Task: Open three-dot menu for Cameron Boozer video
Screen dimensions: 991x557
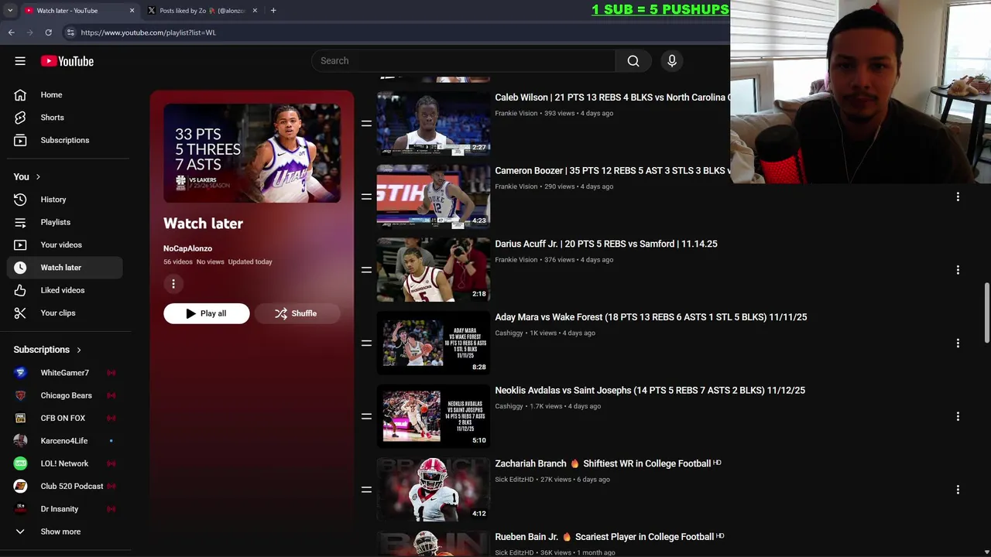Action: tap(958, 196)
